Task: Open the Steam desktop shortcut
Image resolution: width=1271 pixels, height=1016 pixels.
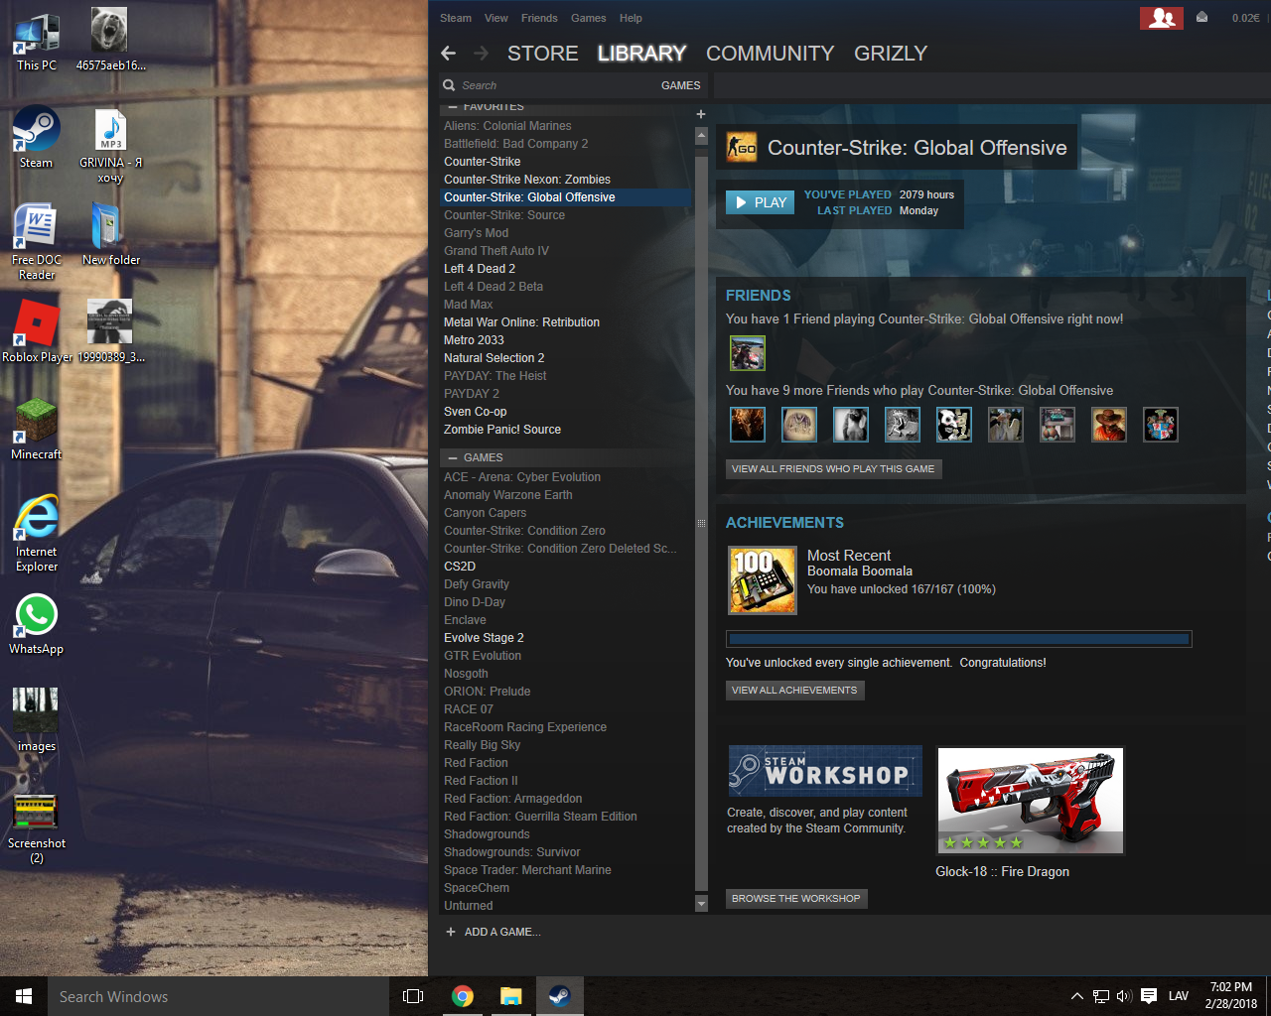Action: click(36, 137)
